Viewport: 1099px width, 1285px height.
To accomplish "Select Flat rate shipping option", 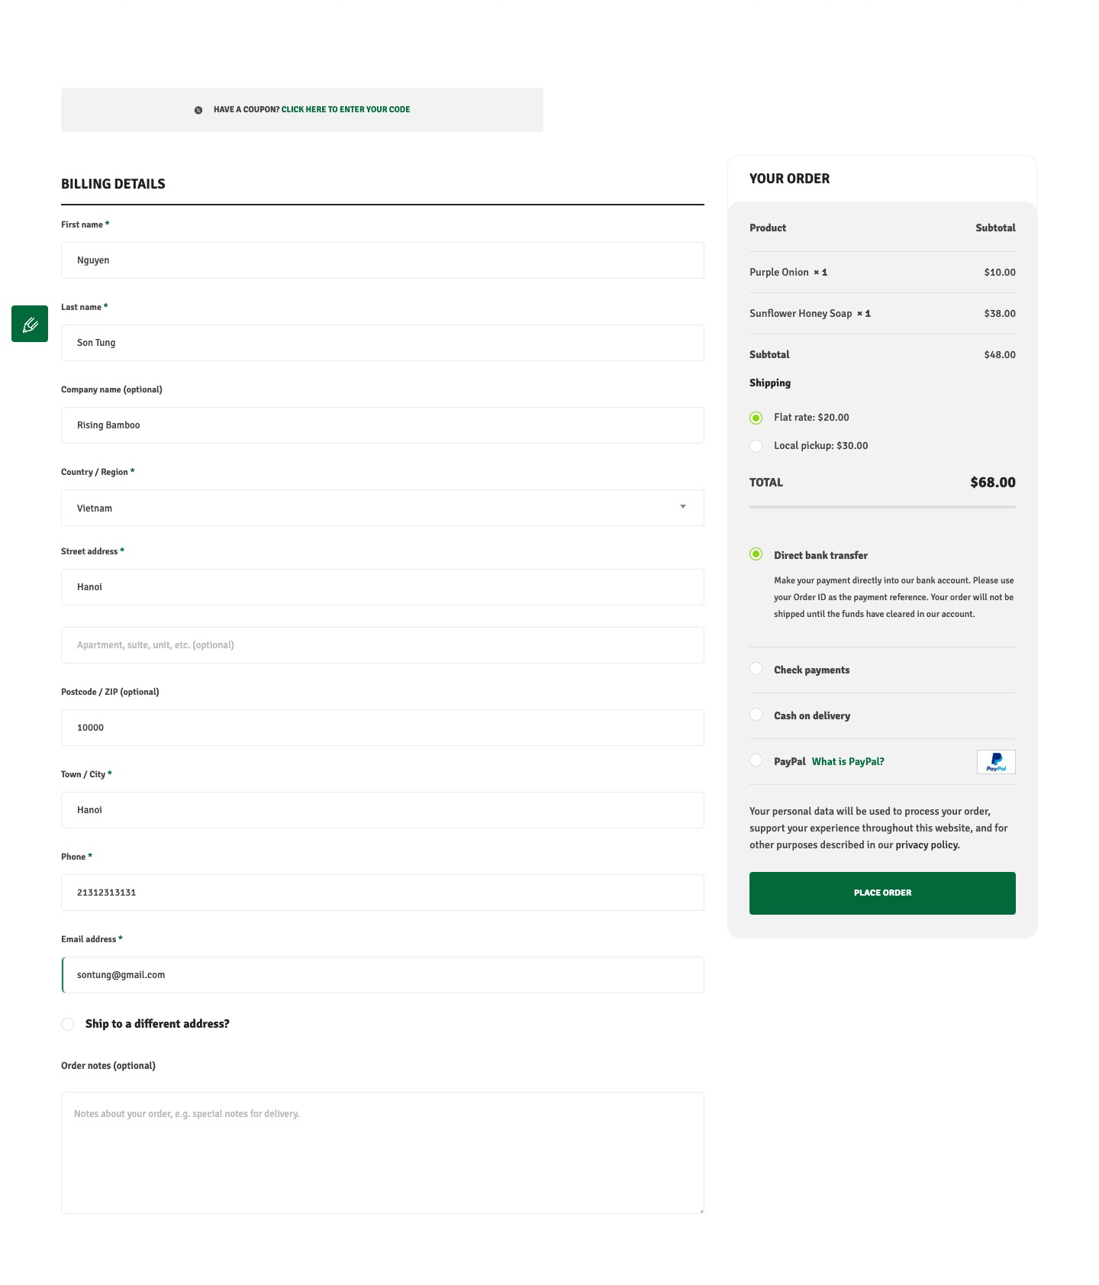I will tap(756, 418).
